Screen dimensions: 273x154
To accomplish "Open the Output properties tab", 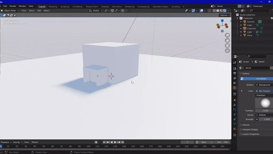I will [235, 73].
